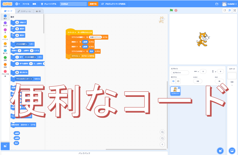This screenshot has height=155, width=238.
Task: Check the x座標 reporter checkbox
Action: (x=12, y=133)
